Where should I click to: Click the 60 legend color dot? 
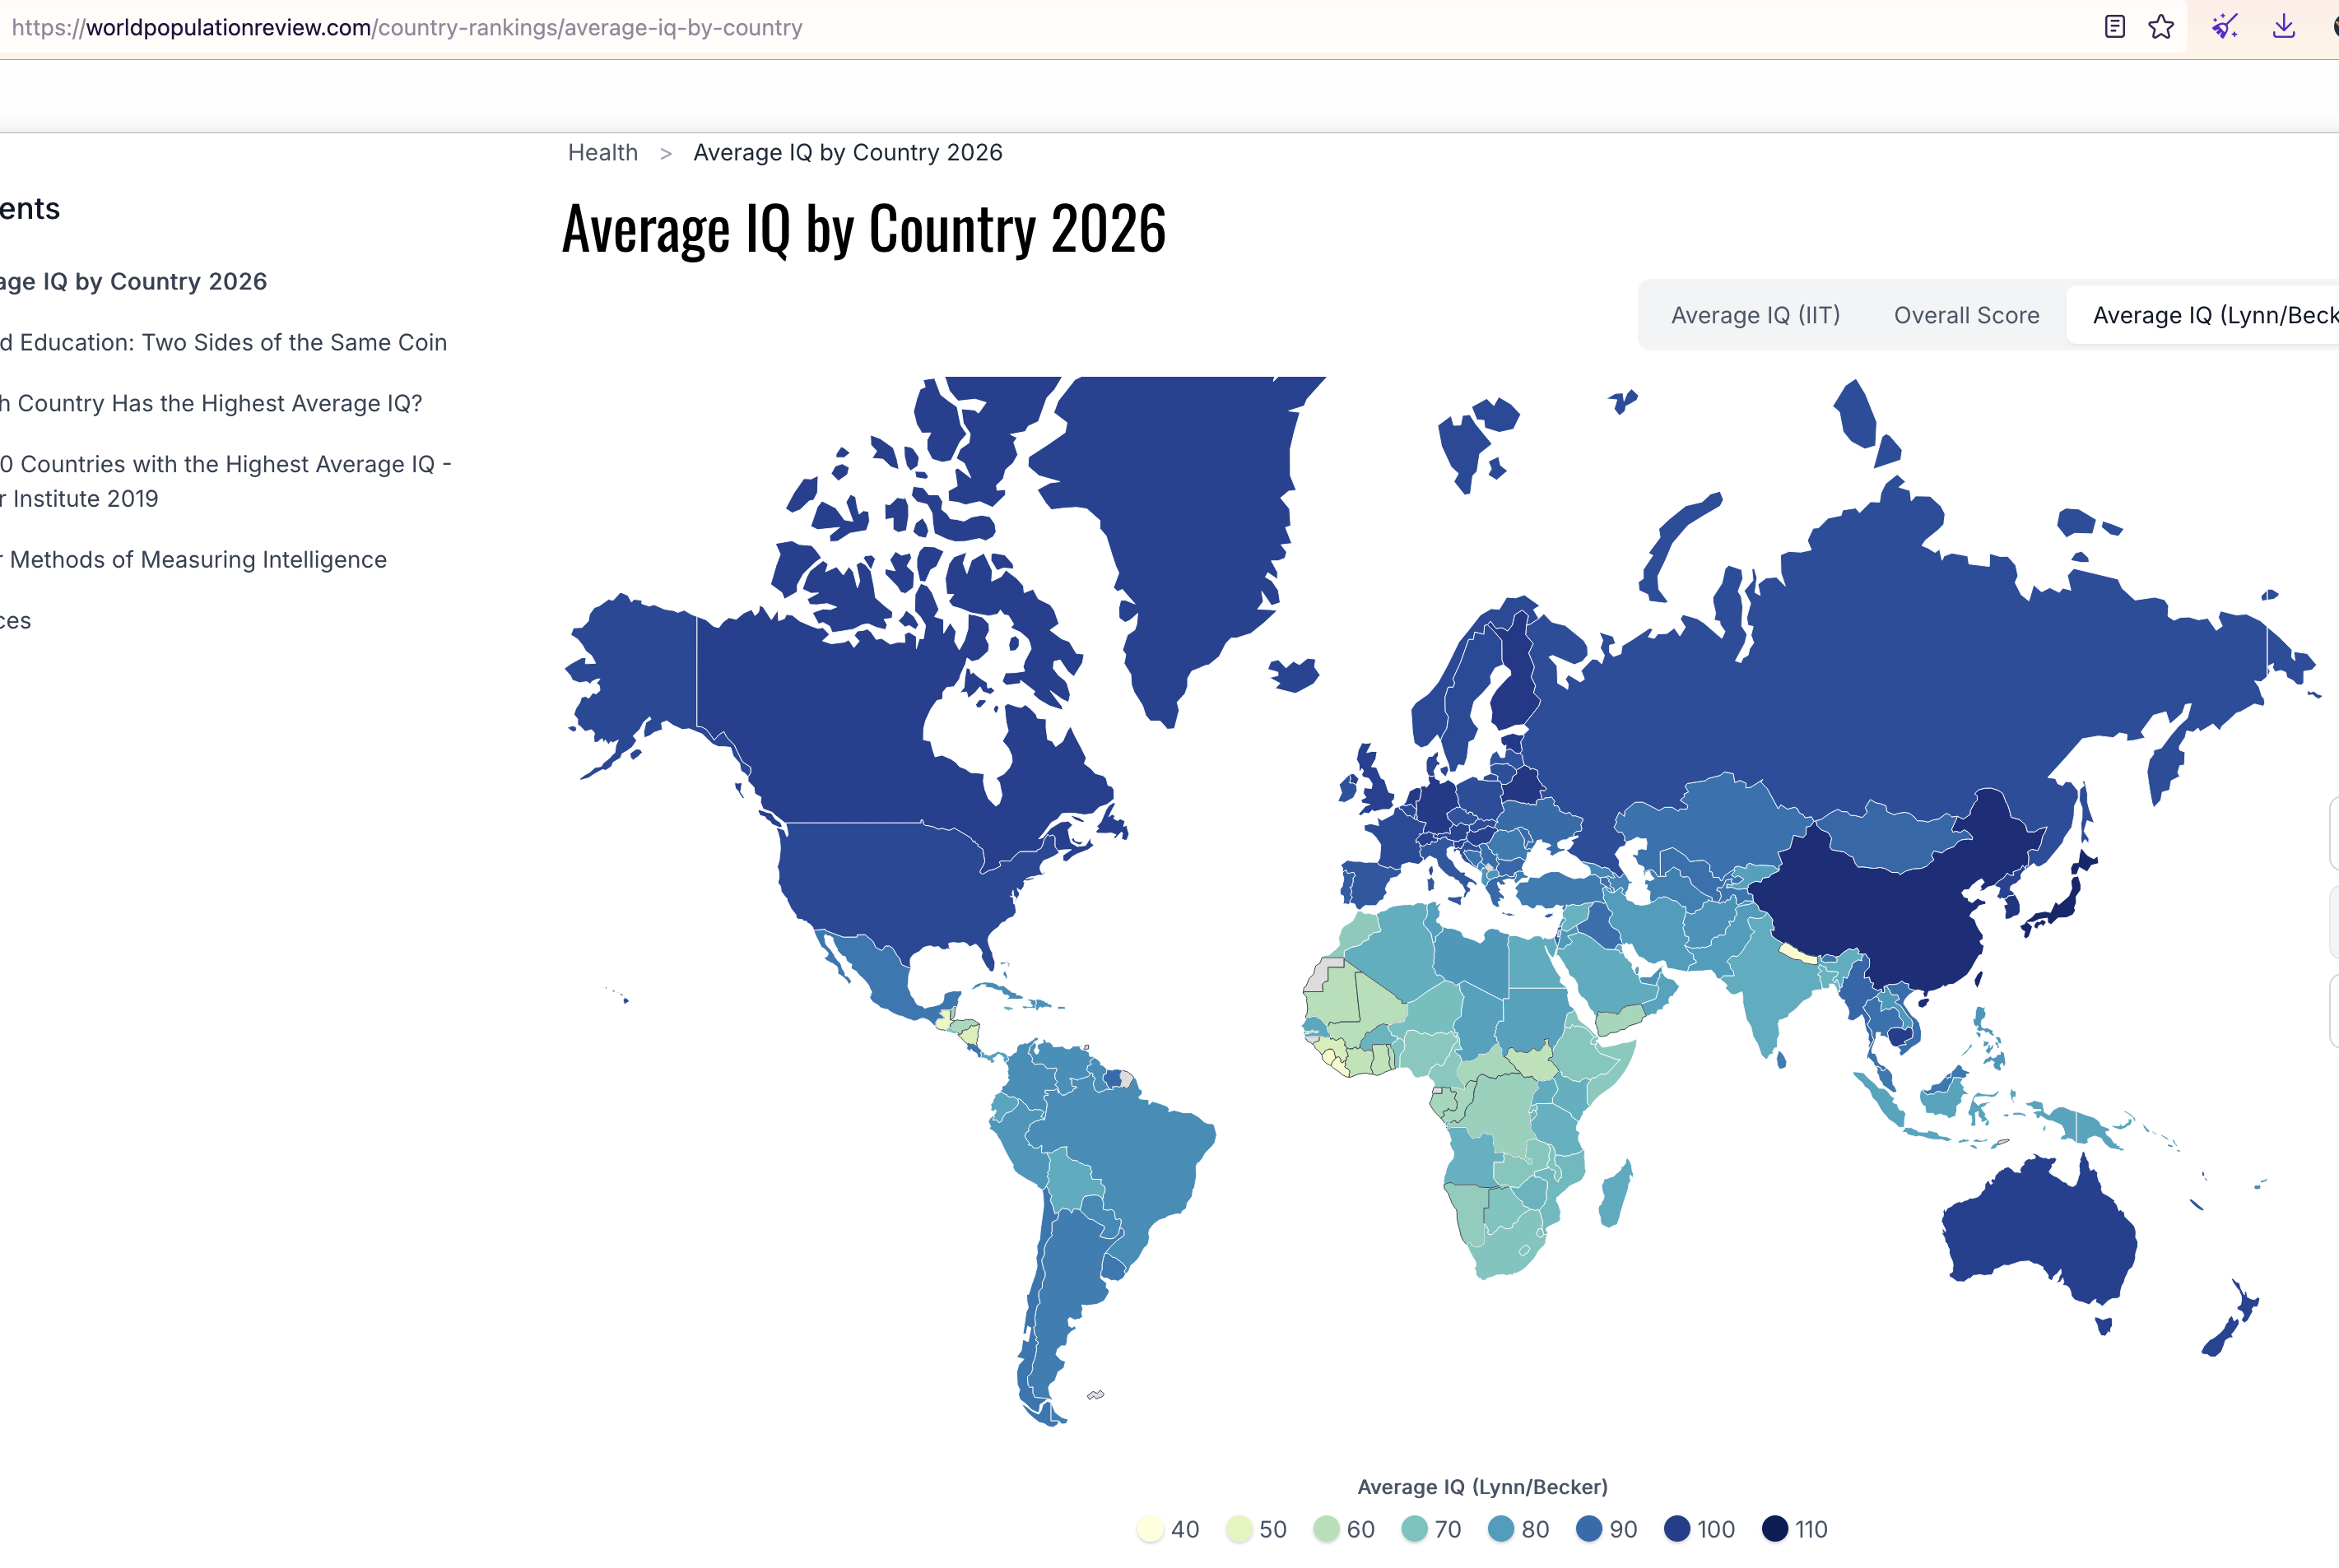(1327, 1529)
